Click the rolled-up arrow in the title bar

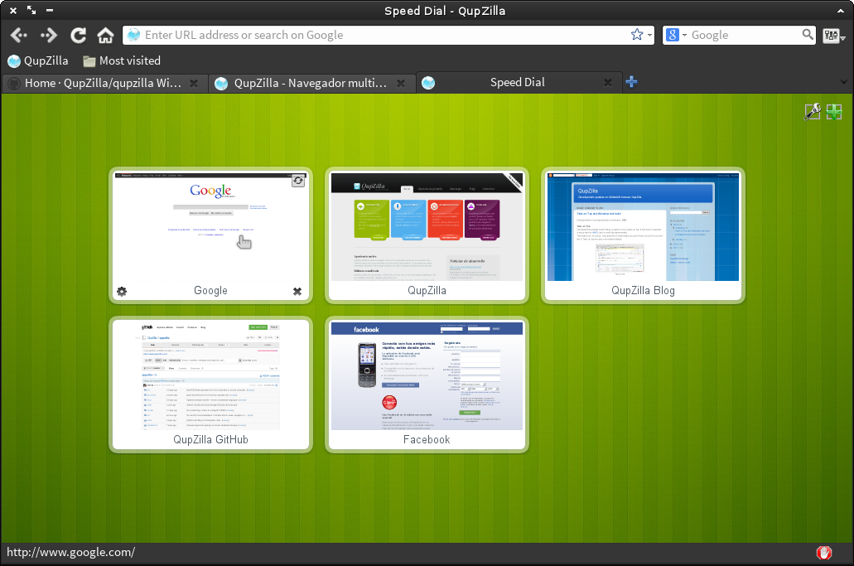click(x=841, y=10)
